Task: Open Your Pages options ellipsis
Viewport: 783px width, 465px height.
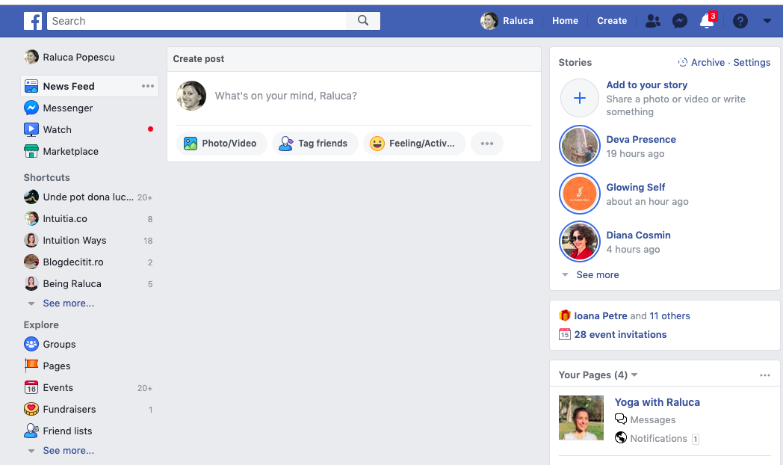Action: coord(765,375)
